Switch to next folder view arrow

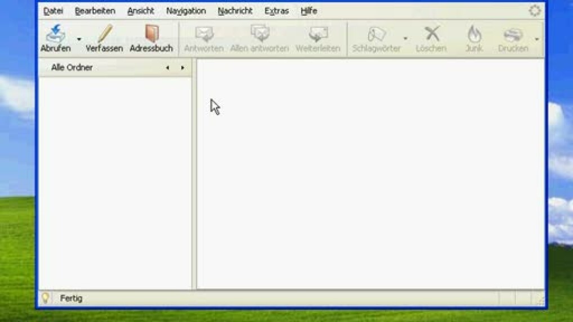coord(182,68)
